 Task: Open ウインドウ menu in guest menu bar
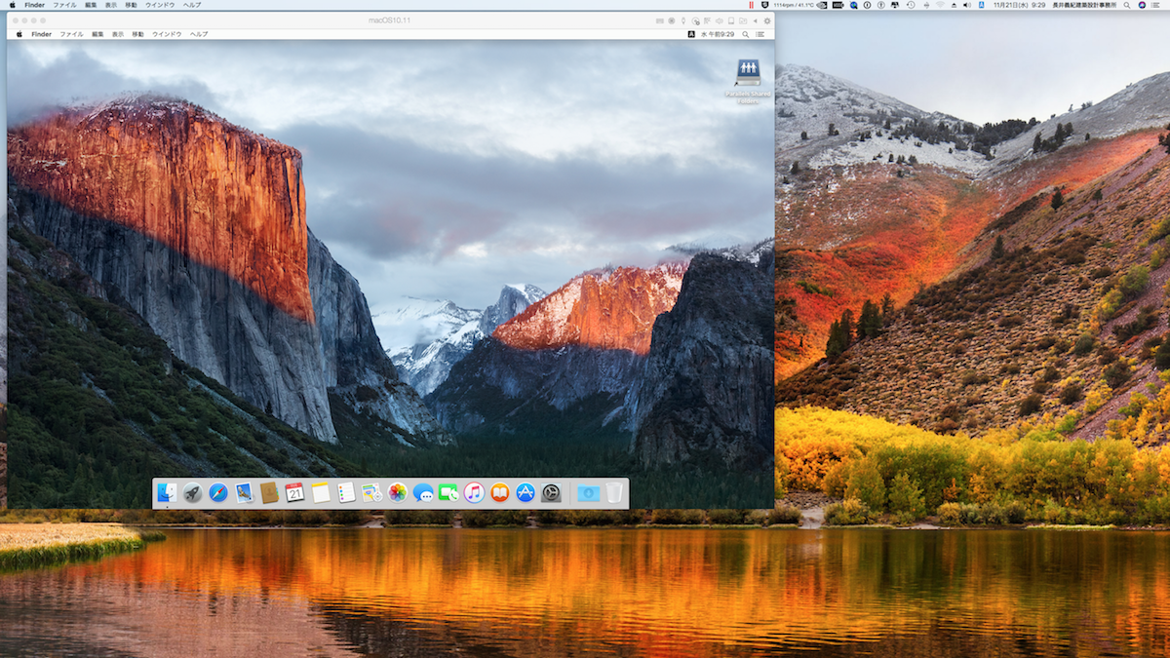(x=167, y=34)
